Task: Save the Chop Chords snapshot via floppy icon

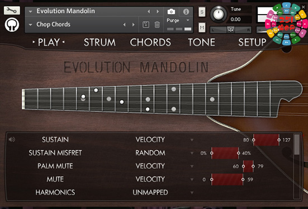Action: pos(146,25)
